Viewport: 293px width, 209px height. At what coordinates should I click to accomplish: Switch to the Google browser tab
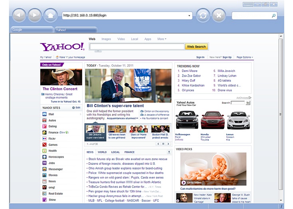pos(32,30)
